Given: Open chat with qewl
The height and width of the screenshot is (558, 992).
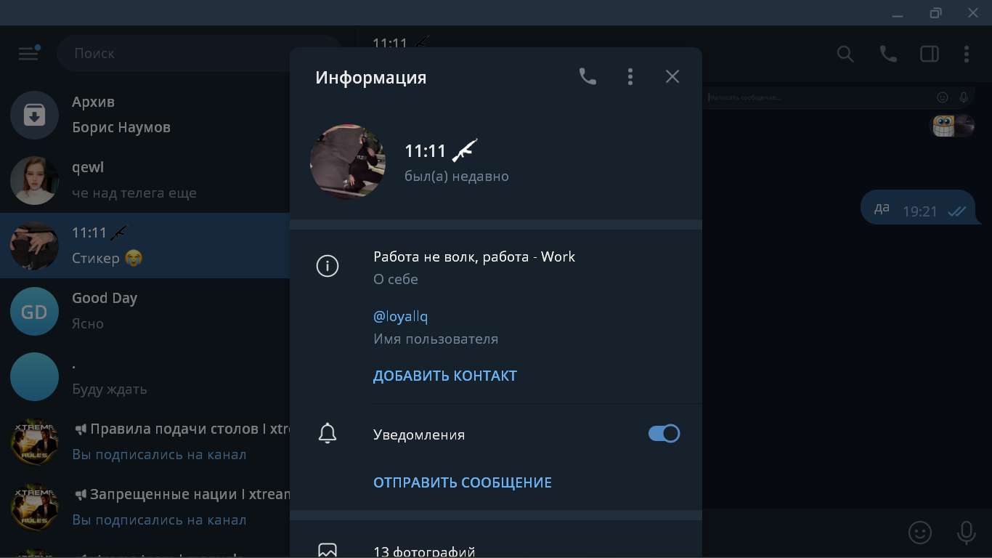Looking at the screenshot, I should pos(145,180).
